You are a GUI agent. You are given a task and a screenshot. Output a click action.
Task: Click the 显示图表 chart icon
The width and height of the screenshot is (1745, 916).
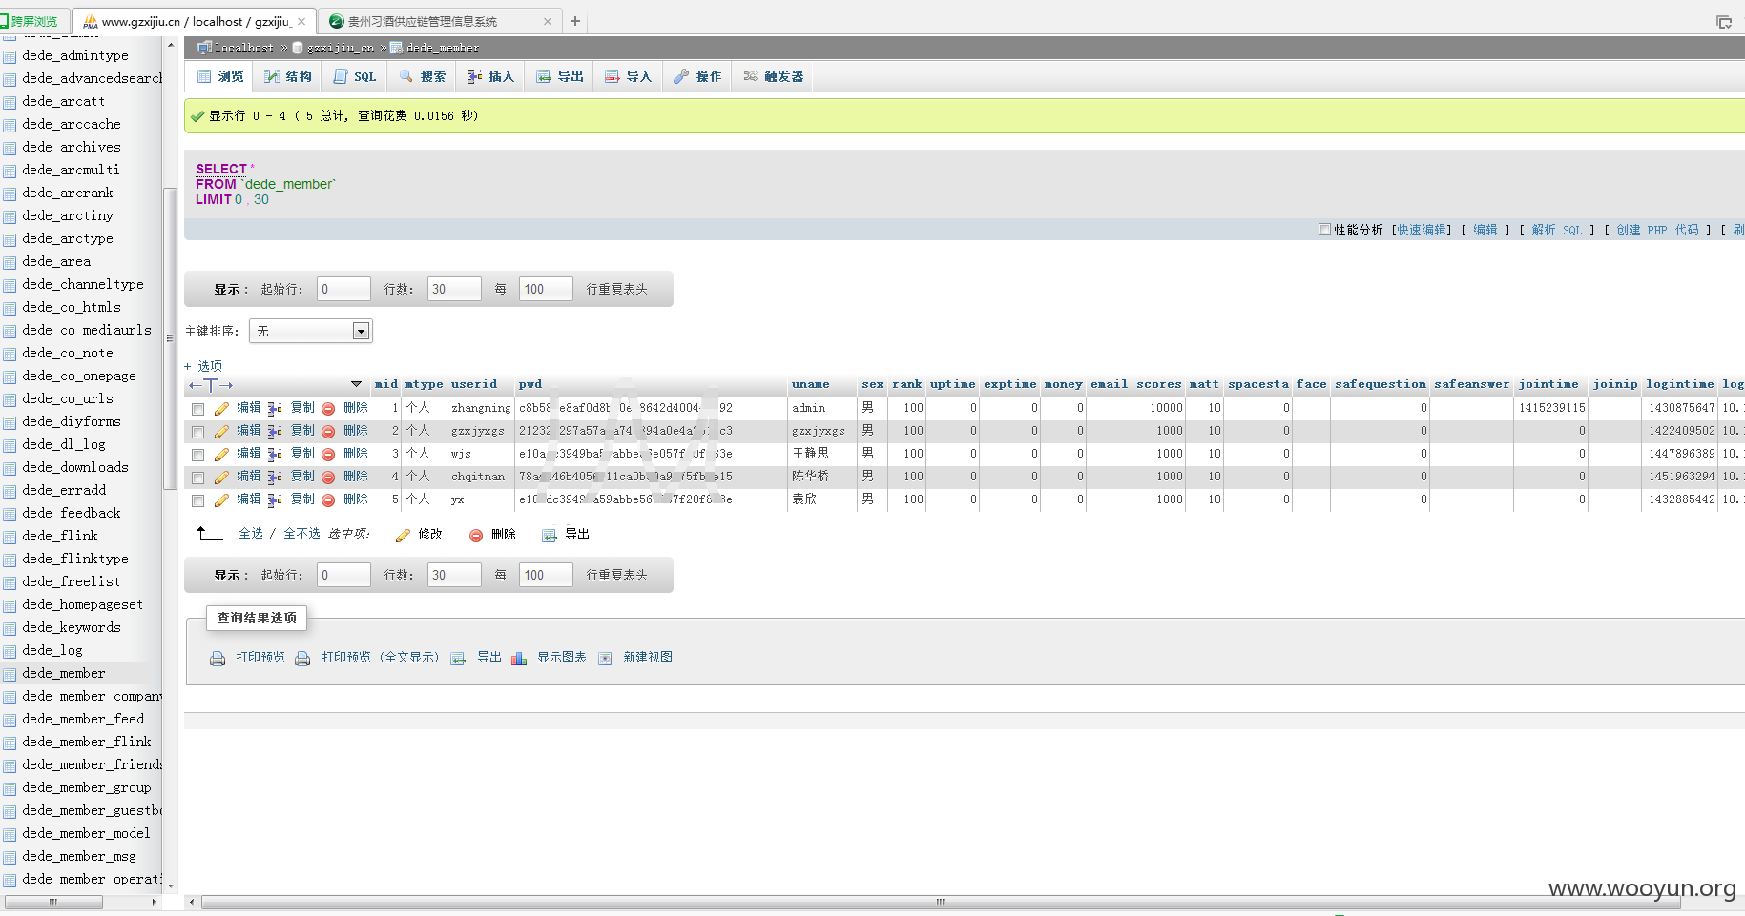tap(519, 658)
